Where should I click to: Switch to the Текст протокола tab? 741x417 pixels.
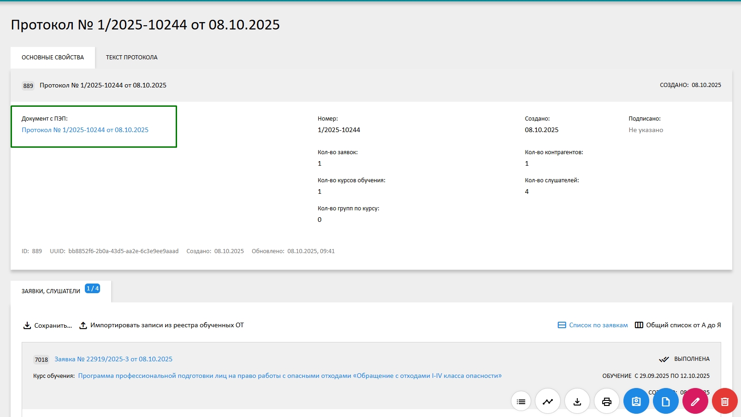pyautogui.click(x=131, y=58)
